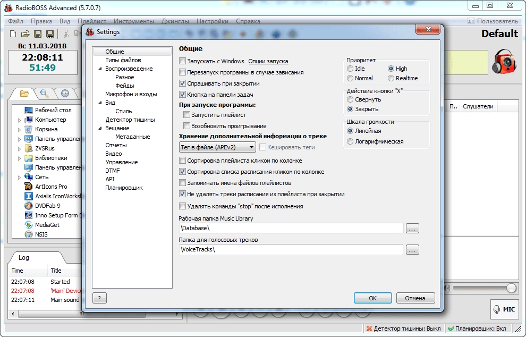Check Запоминать имена файлов плейлистов

pyautogui.click(x=182, y=183)
